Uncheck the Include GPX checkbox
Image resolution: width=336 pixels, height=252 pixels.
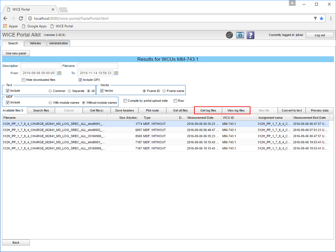coord(80,80)
